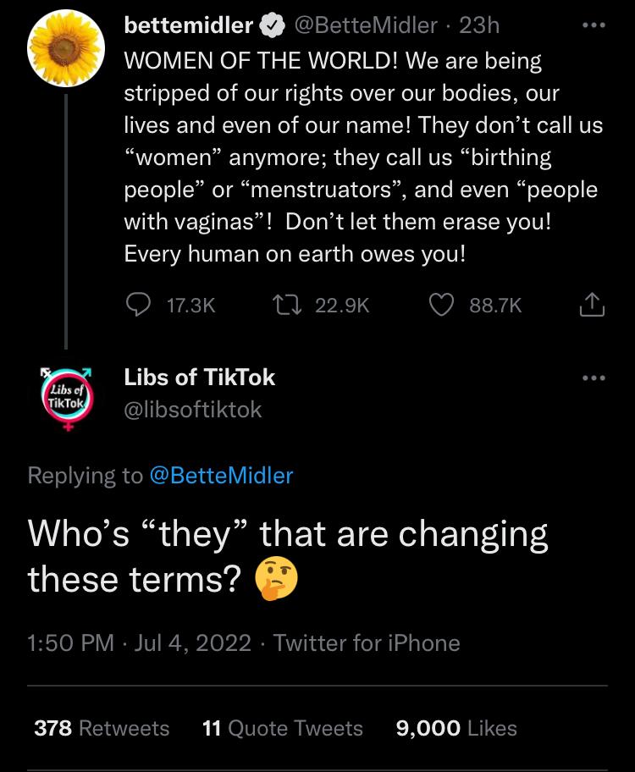Screen dimensions: 635x772
Task: Open the Libs of TikTok display name
Action: [200, 378]
